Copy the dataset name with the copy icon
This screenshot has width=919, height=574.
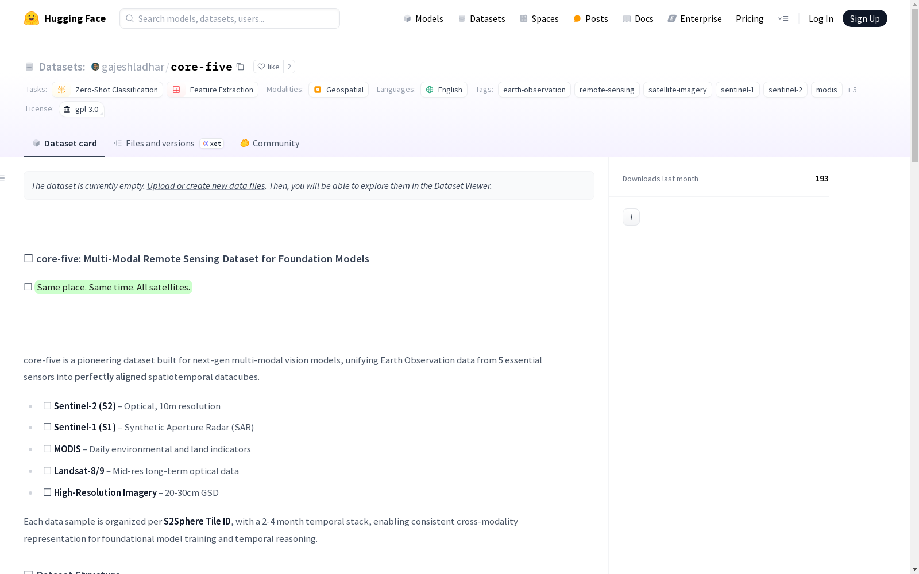tap(241, 67)
